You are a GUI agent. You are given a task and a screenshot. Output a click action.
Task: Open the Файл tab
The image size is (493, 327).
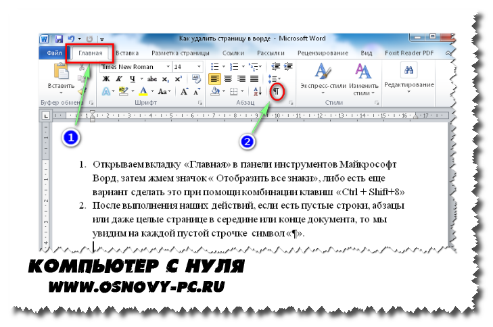54,53
